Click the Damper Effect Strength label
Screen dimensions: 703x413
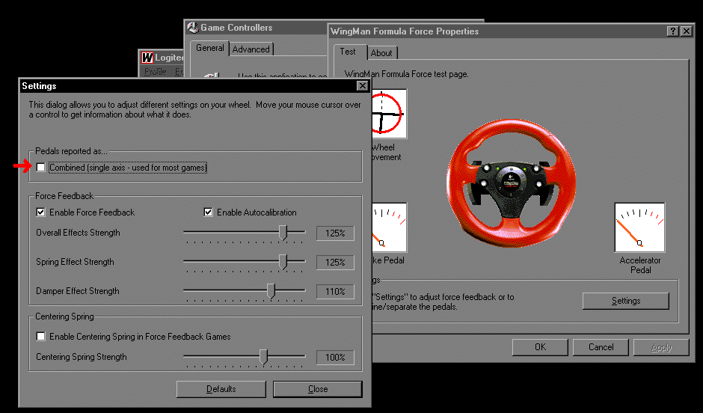point(78,291)
